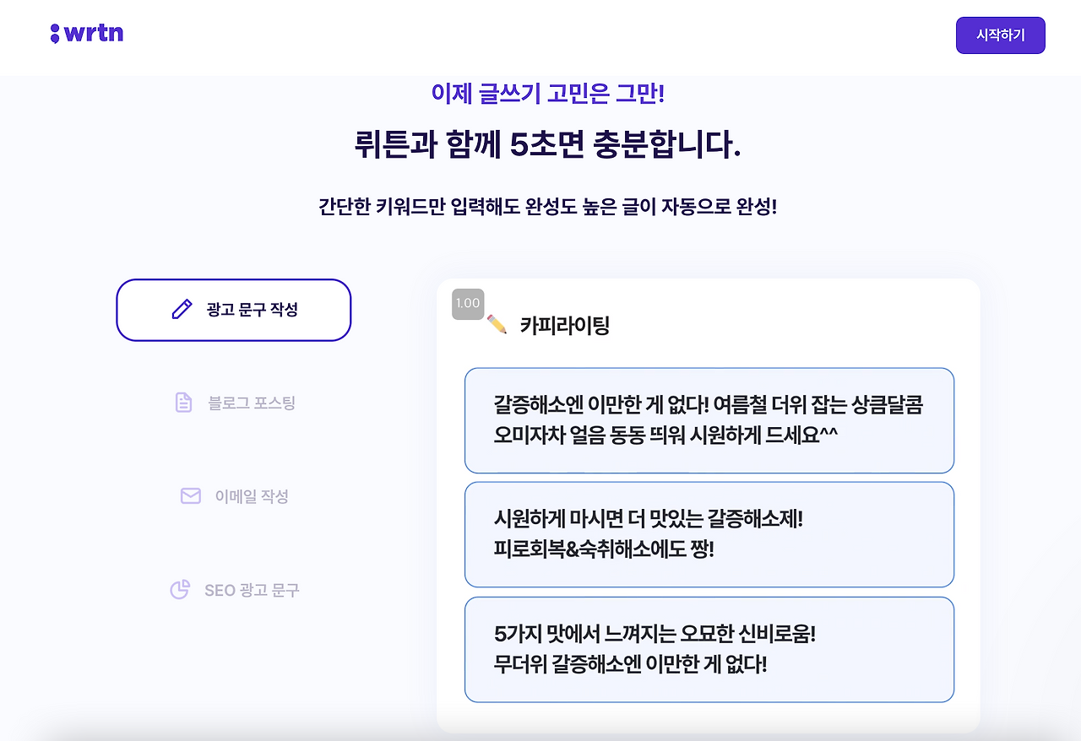The width and height of the screenshot is (1081, 741).
Task: Select the highlighted 광고 문구 작성 entry
Action: (x=233, y=310)
